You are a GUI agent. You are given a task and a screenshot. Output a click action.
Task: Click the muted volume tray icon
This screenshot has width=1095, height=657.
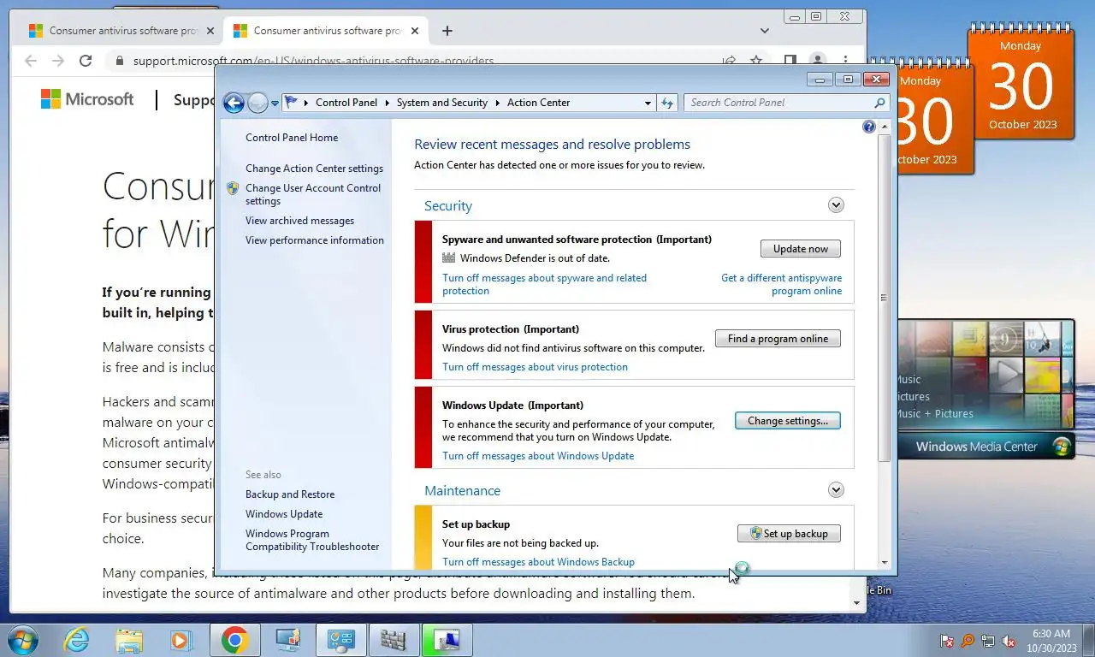click(x=1009, y=640)
